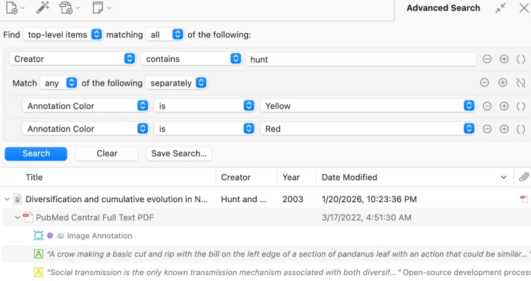Image resolution: width=531 pixels, height=281 pixels.
Task: Click the add attachment toolbar icon
Action: (66, 8)
